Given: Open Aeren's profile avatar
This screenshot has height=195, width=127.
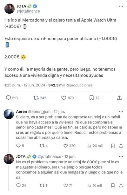Looking at the screenshot, I should pos(9,114).
